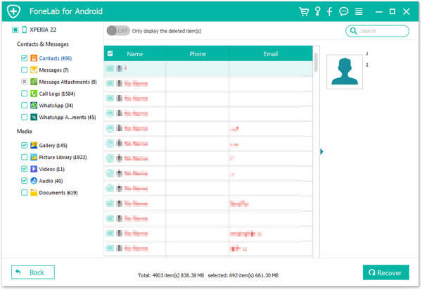Click the WhatsApp category icon
The width and height of the screenshot is (422, 290).
tap(34, 105)
